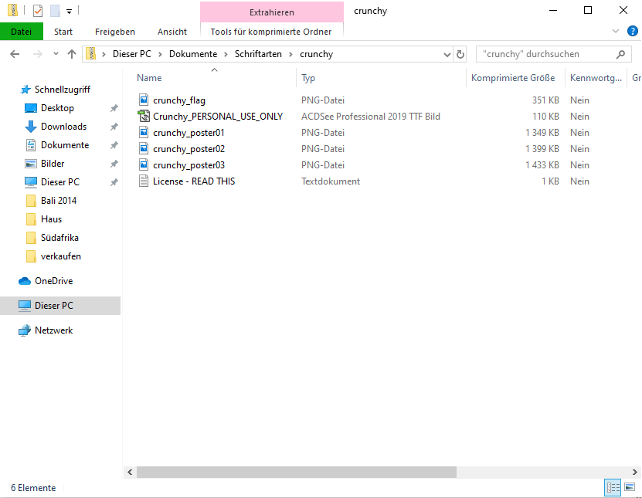Open the address bar history dropdown

coord(447,54)
